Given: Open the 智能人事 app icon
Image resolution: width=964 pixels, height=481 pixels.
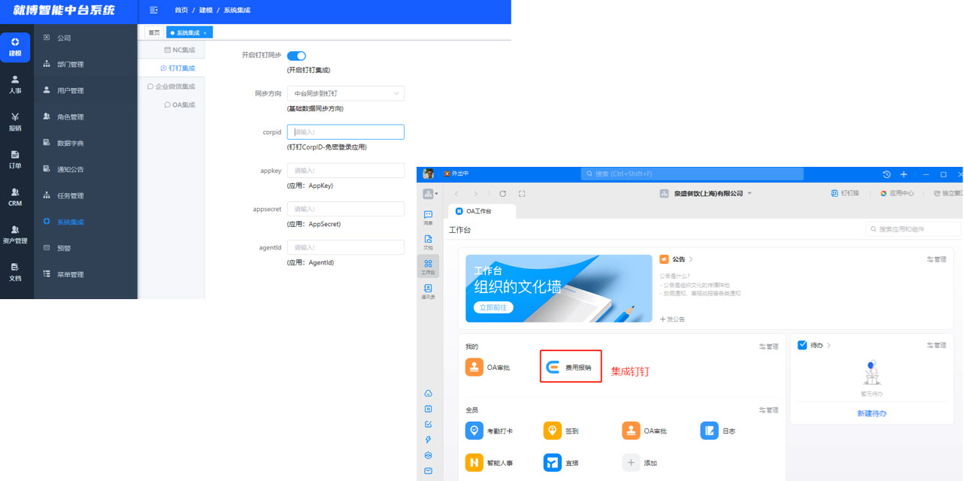Looking at the screenshot, I should pos(474,462).
